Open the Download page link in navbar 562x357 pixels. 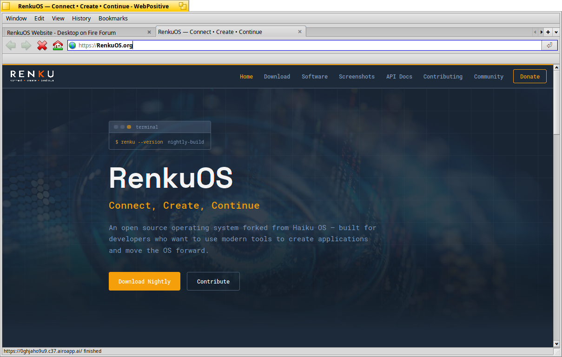pos(277,77)
